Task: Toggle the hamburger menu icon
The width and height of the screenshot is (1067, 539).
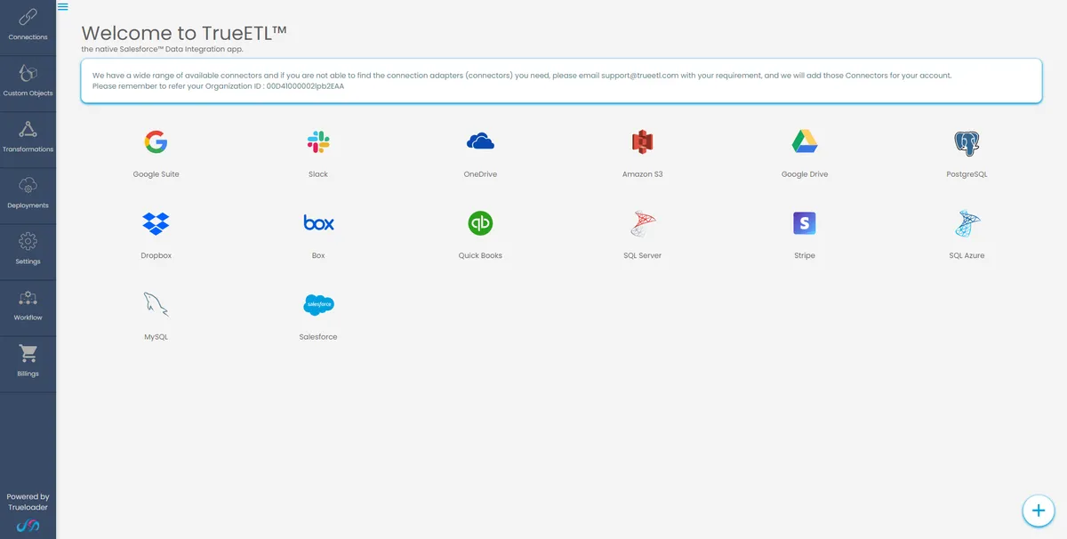Action: click(62, 6)
